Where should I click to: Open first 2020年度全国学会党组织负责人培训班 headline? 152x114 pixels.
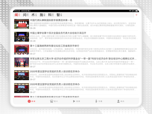(x=55, y=71)
